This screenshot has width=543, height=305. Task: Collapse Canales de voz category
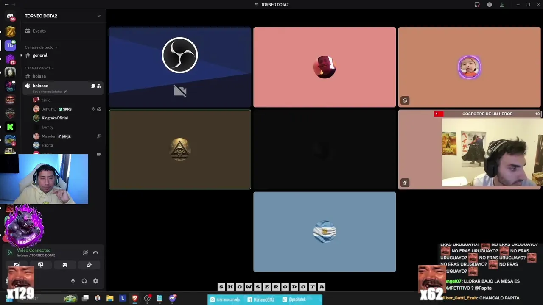click(x=39, y=68)
